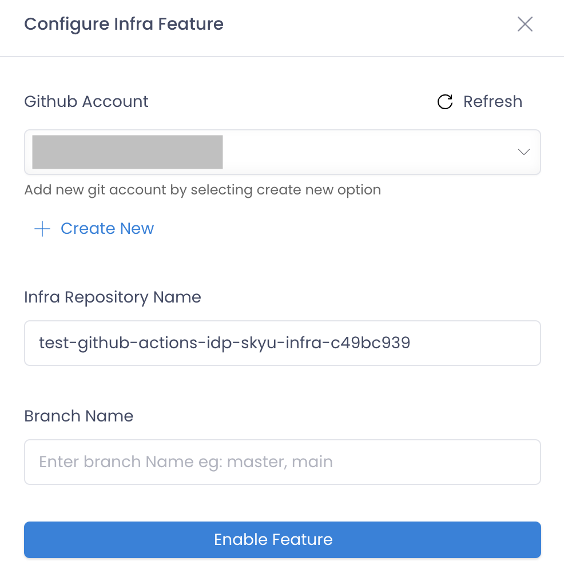Open the Create New git account link
The width and height of the screenshot is (564, 581).
[x=107, y=229]
